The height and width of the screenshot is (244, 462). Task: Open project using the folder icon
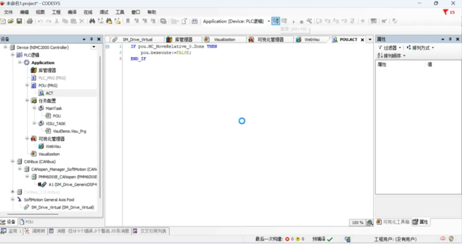click(x=11, y=21)
